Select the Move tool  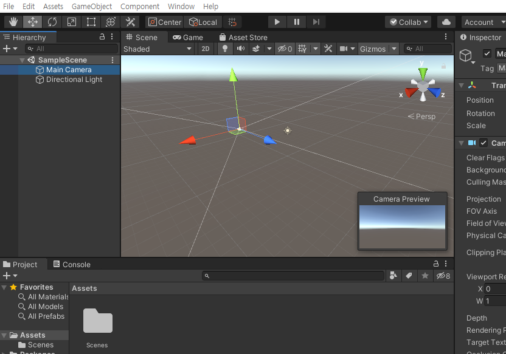(33, 22)
